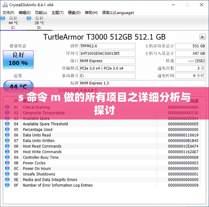This screenshot has width=209, height=207.
Task: Click the host writes total 347 GB
Action: pyautogui.click(x=191, y=54)
